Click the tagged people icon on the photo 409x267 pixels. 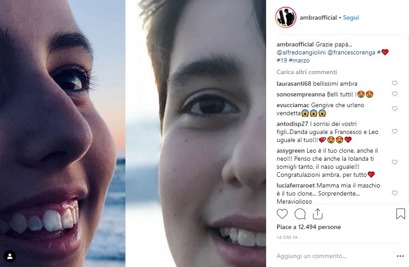click(10, 256)
